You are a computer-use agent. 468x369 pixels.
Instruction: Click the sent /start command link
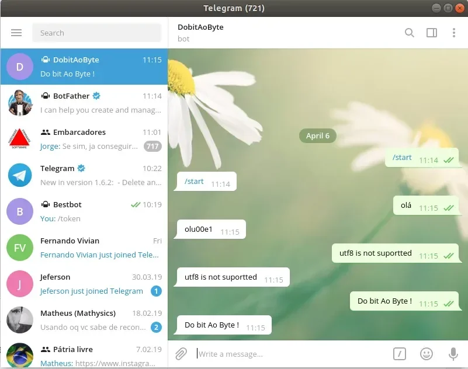402,157
